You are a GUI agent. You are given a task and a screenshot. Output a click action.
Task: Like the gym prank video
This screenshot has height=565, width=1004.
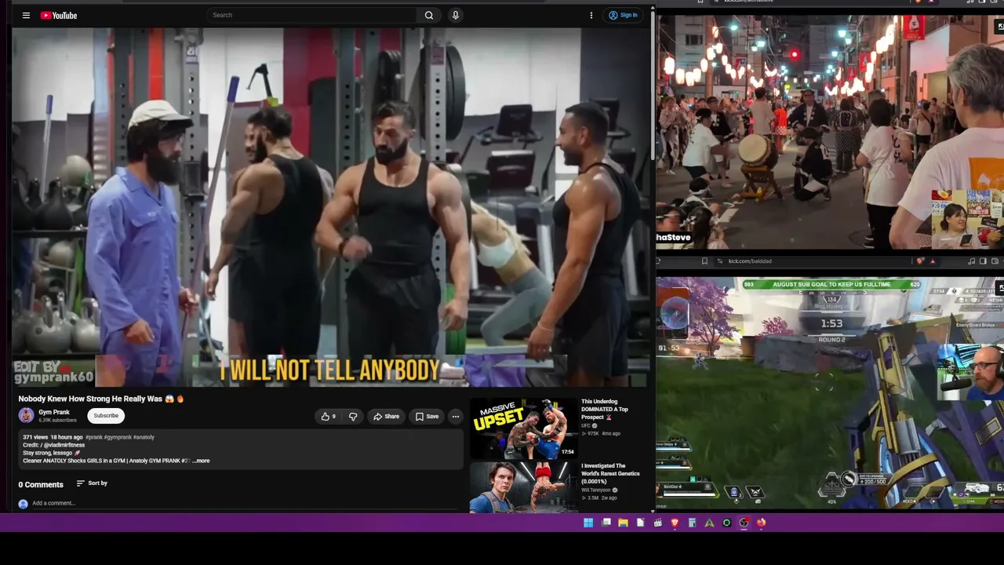pyautogui.click(x=329, y=417)
